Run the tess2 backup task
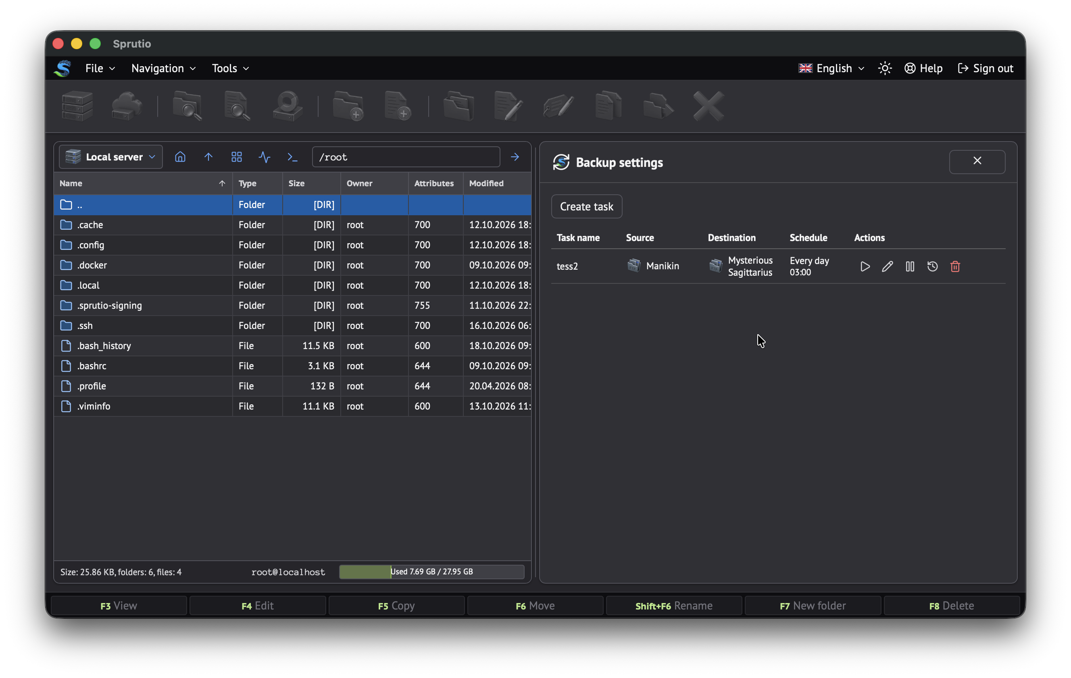The height and width of the screenshot is (678, 1071). [865, 266]
